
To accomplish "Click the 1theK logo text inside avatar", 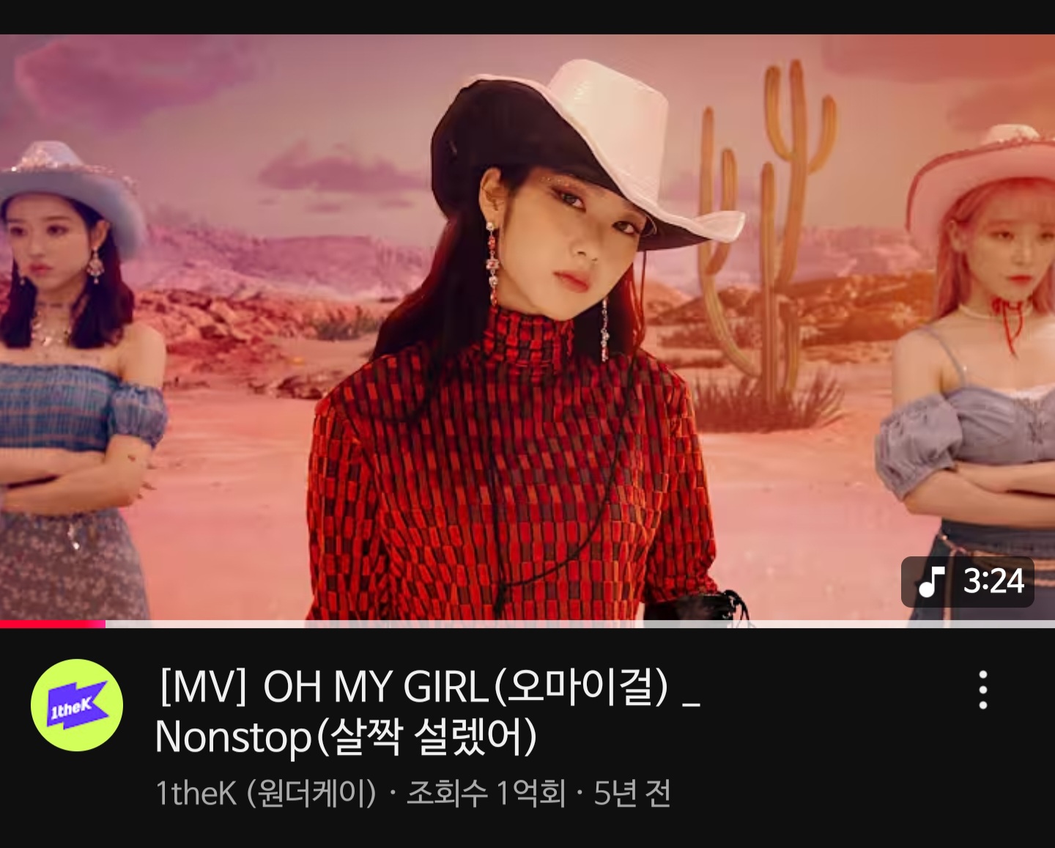I will point(71,706).
